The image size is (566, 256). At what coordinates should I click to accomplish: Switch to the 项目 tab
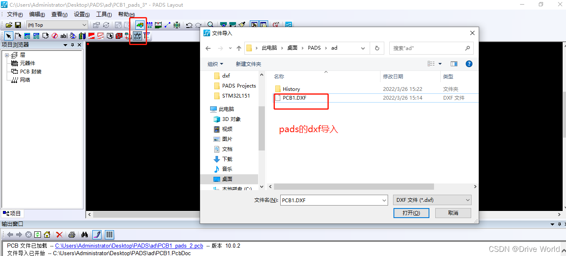pos(12,213)
